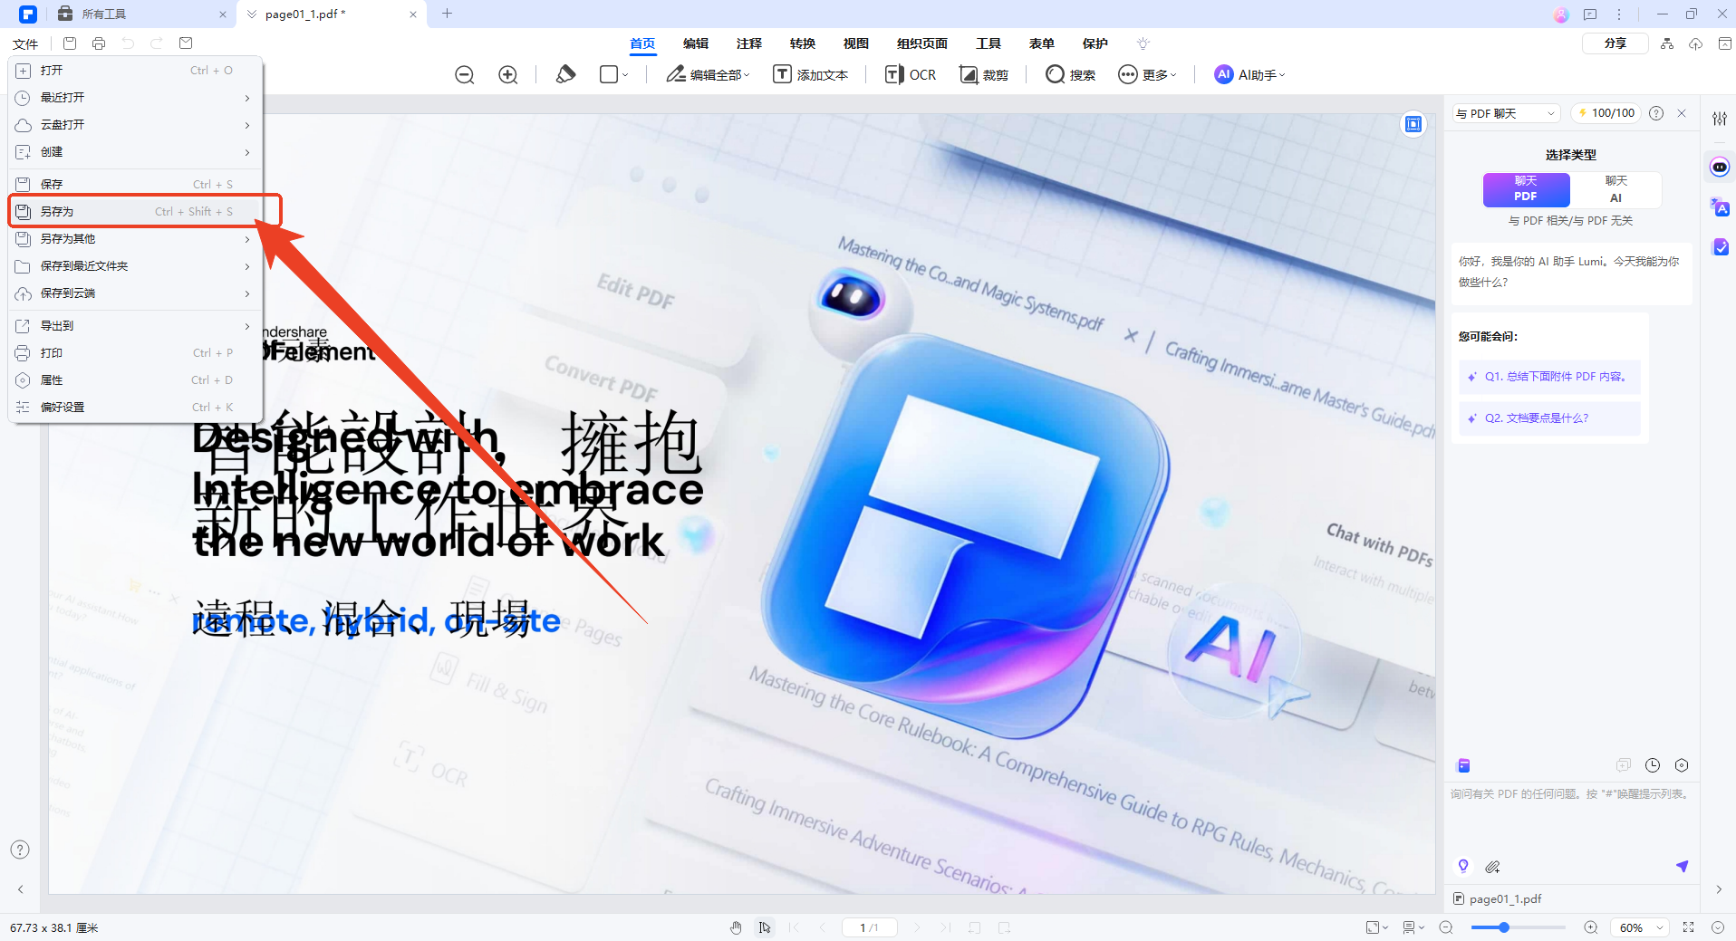Toggle fullscreen view in status bar
1736x941 pixels.
tap(1690, 927)
